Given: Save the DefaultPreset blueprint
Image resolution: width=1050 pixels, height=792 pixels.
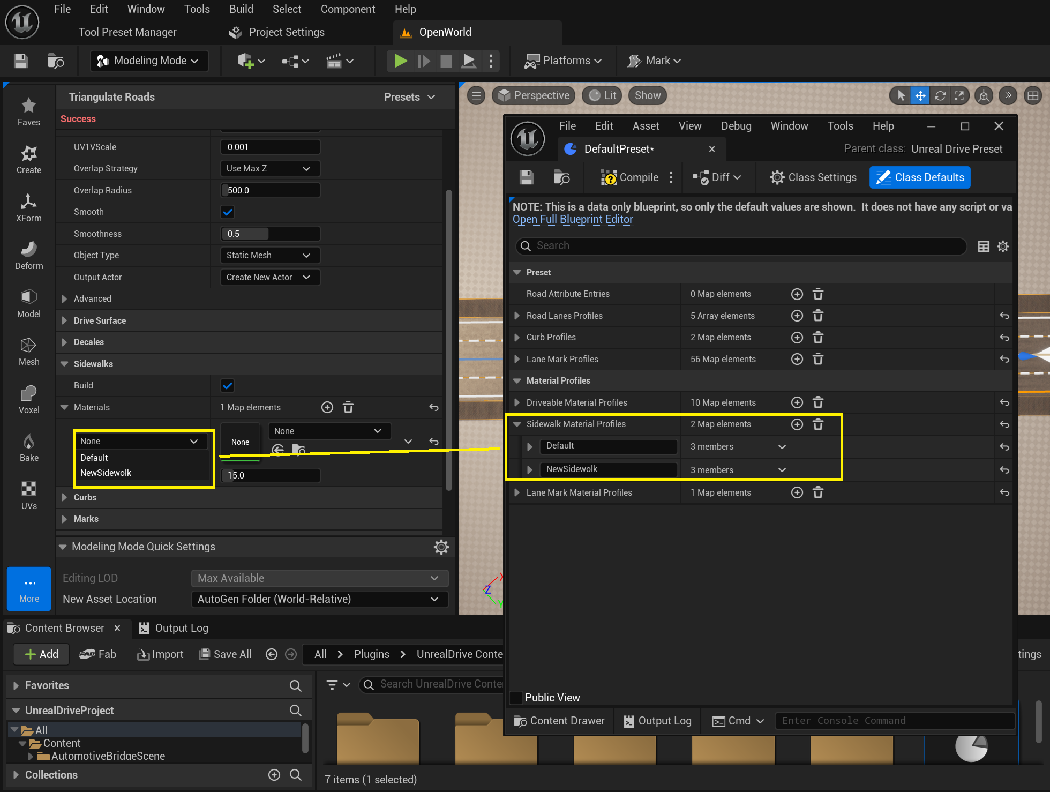Looking at the screenshot, I should [527, 177].
